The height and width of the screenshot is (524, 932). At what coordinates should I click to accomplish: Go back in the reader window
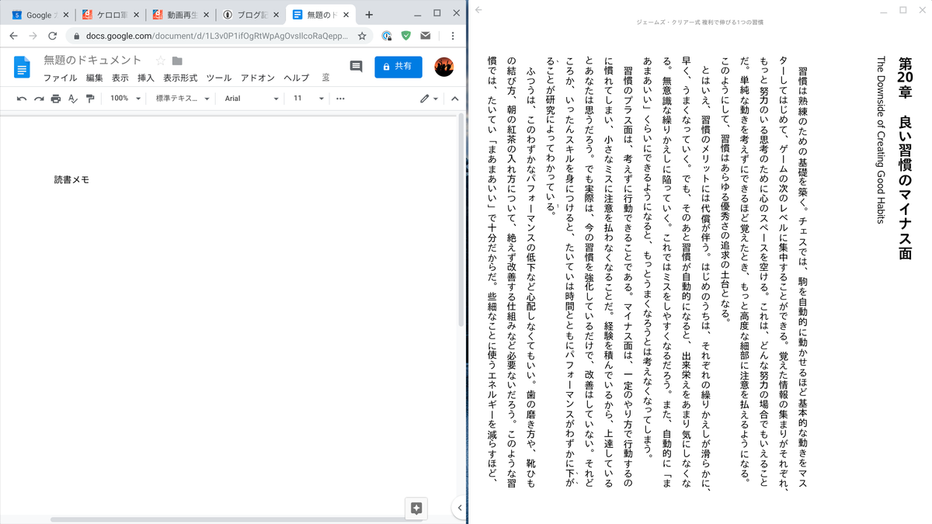pos(478,10)
